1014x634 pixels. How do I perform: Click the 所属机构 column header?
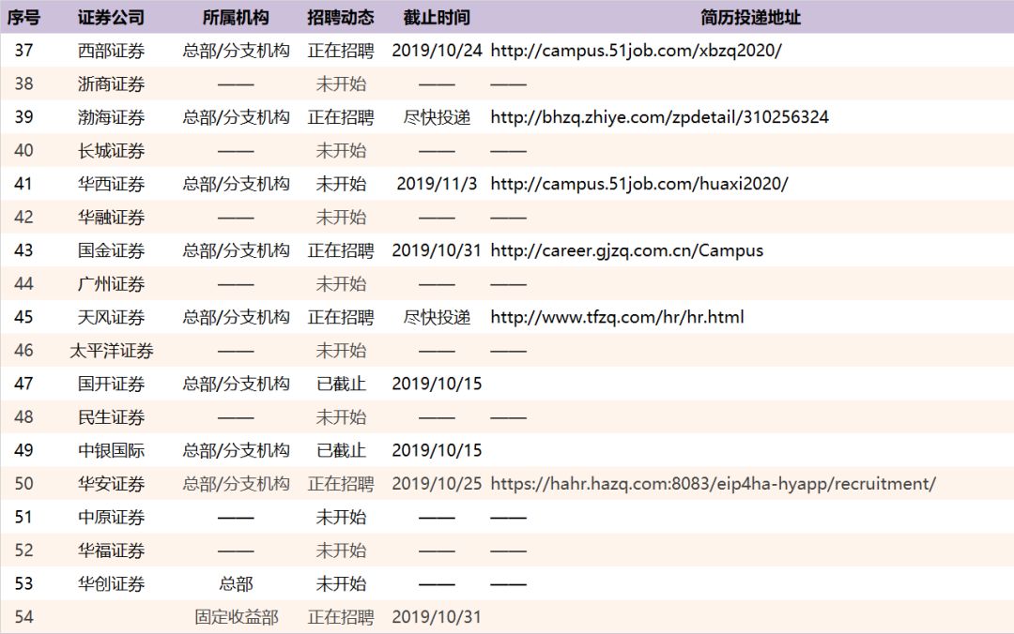pyautogui.click(x=236, y=18)
